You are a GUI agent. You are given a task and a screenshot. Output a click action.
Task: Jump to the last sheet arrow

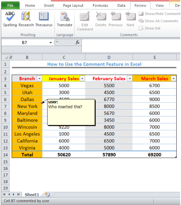pos(18,194)
